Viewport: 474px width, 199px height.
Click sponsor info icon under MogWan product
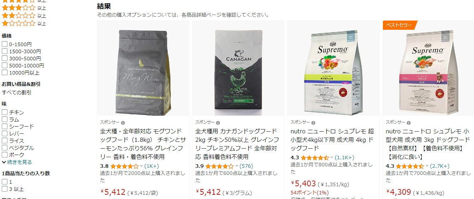tap(123, 123)
